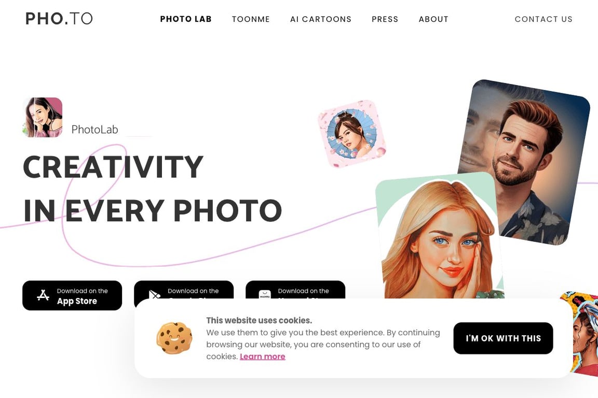Open the Photo Lab menu item
Viewport: 598px width, 398px height.
pos(186,19)
